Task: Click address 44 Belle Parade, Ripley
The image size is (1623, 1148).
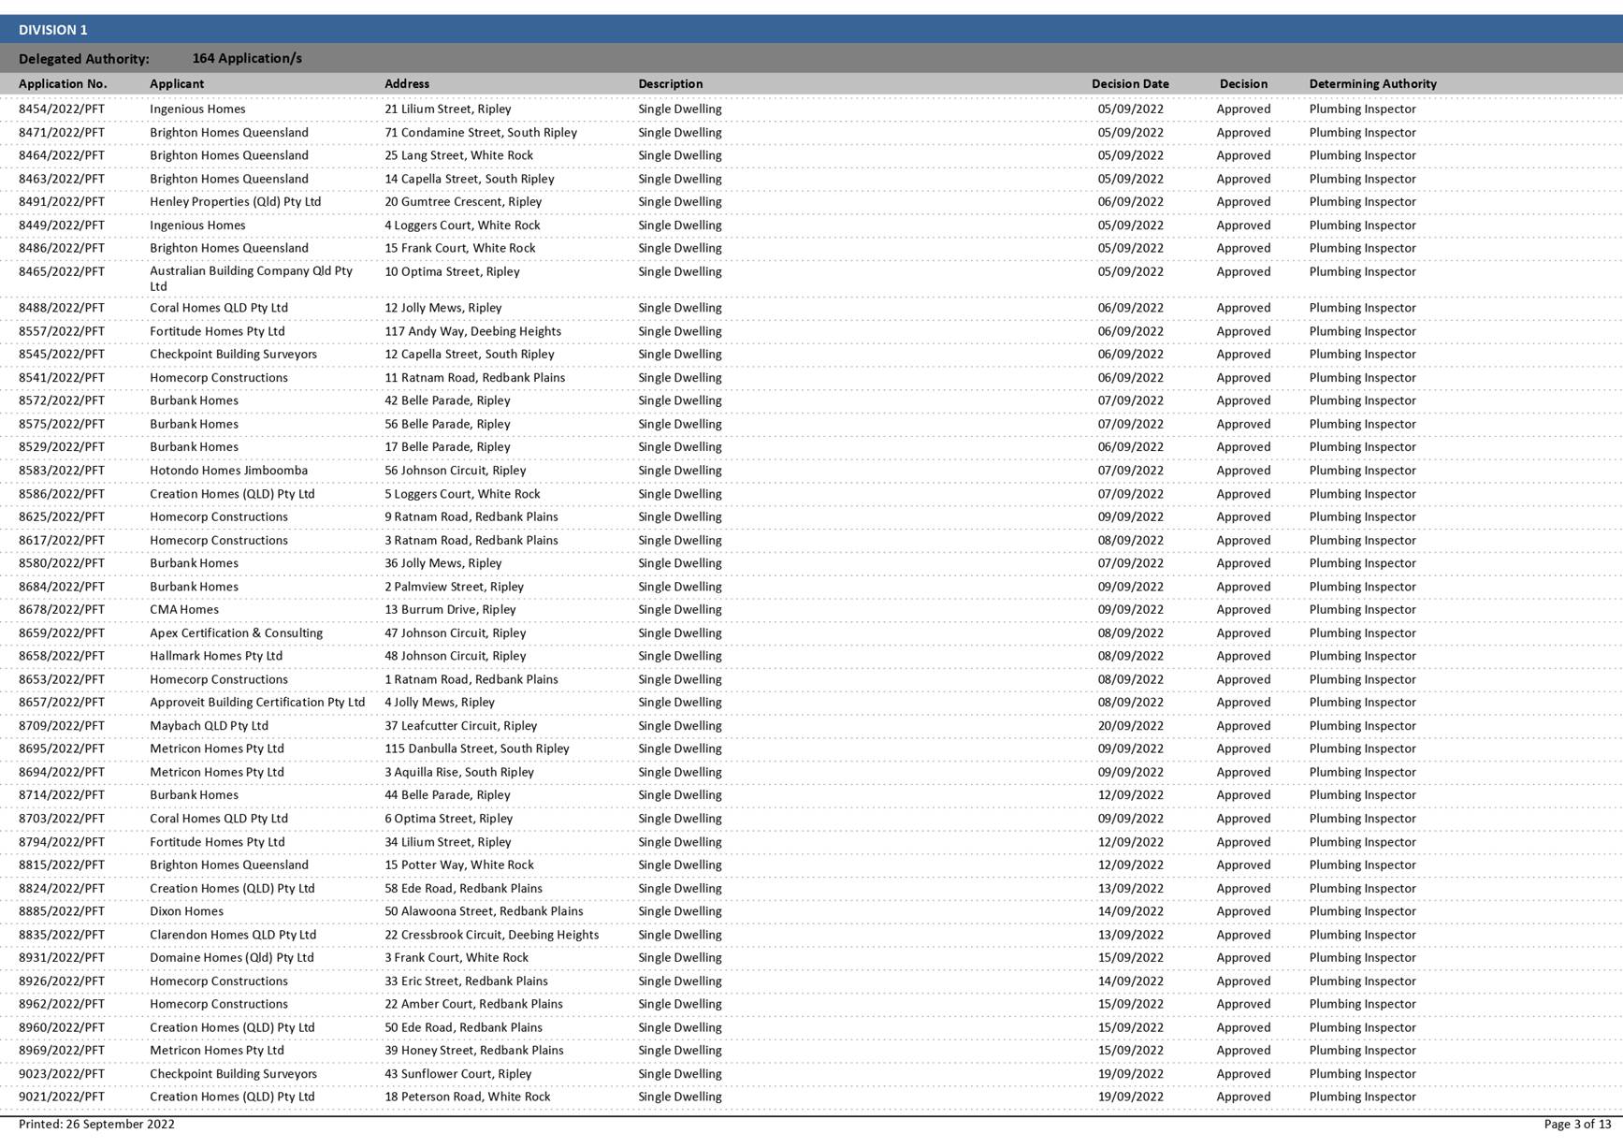Action: pyautogui.click(x=447, y=795)
